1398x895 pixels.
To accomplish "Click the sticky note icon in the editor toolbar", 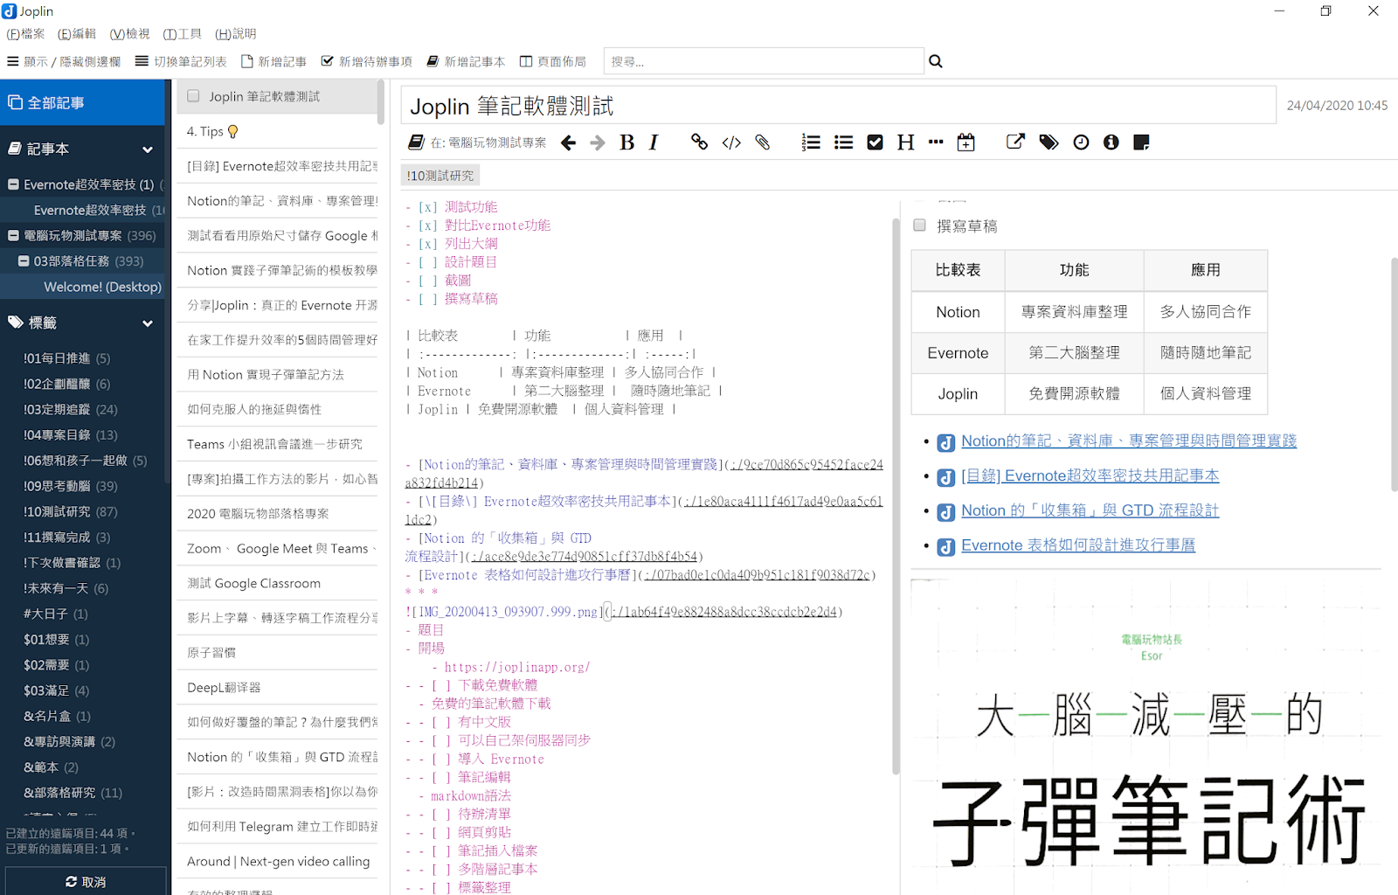I will click(1141, 142).
